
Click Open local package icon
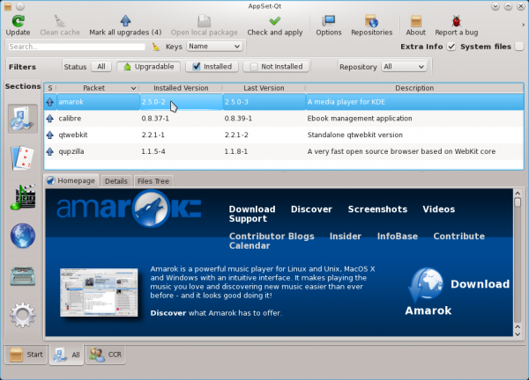coord(204,21)
